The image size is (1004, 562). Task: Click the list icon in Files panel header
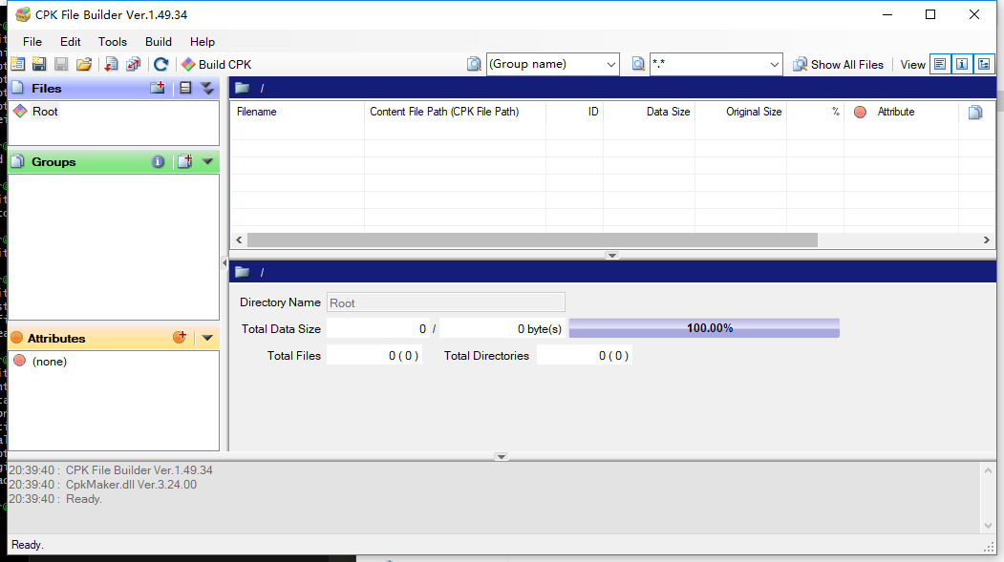[185, 88]
